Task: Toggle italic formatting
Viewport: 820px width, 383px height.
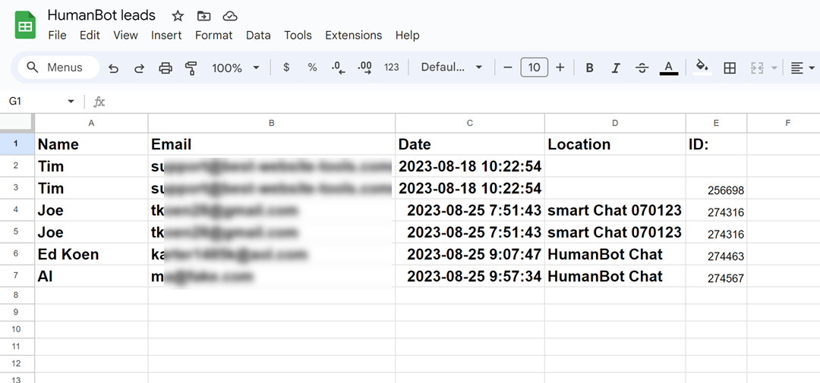Action: 616,68
